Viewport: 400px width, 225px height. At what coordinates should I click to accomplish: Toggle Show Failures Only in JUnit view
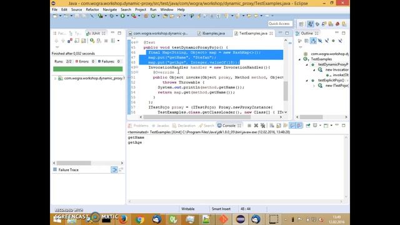click(69, 41)
